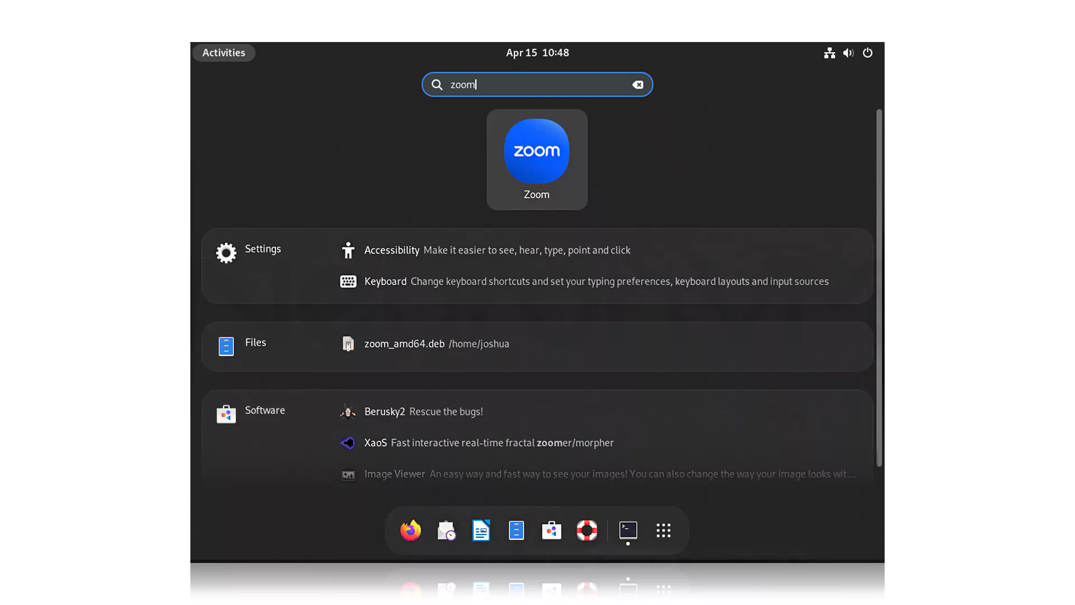Open the power menu icon

pos(867,53)
